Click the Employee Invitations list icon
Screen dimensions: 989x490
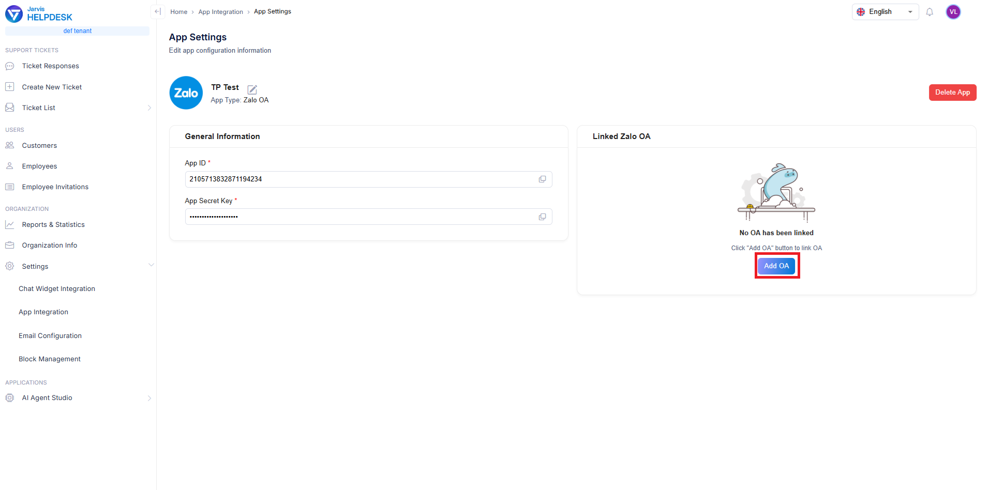(9, 187)
